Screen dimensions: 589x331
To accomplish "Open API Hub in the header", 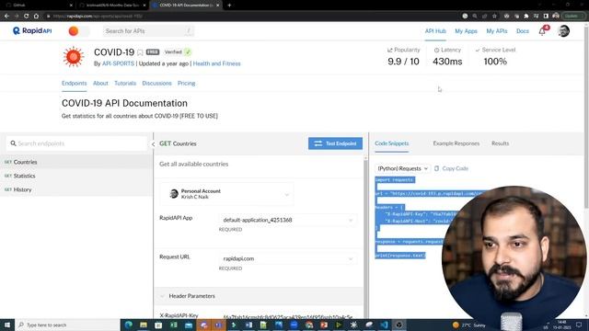I will click(x=435, y=31).
